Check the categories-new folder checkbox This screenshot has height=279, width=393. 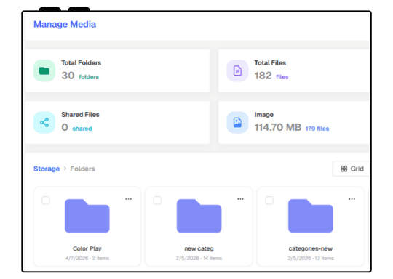(x=269, y=201)
